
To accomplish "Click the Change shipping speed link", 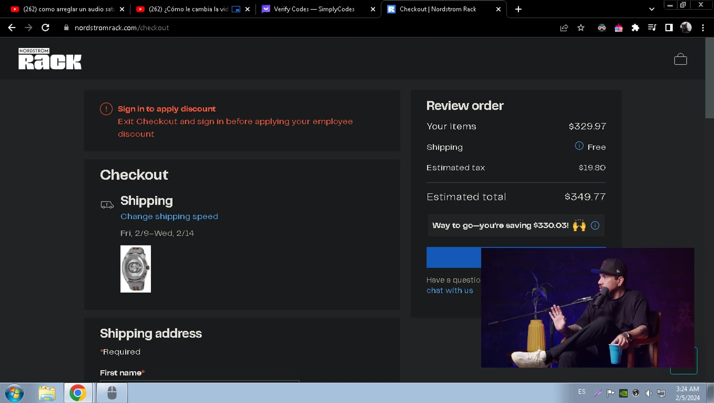I will 169,216.
